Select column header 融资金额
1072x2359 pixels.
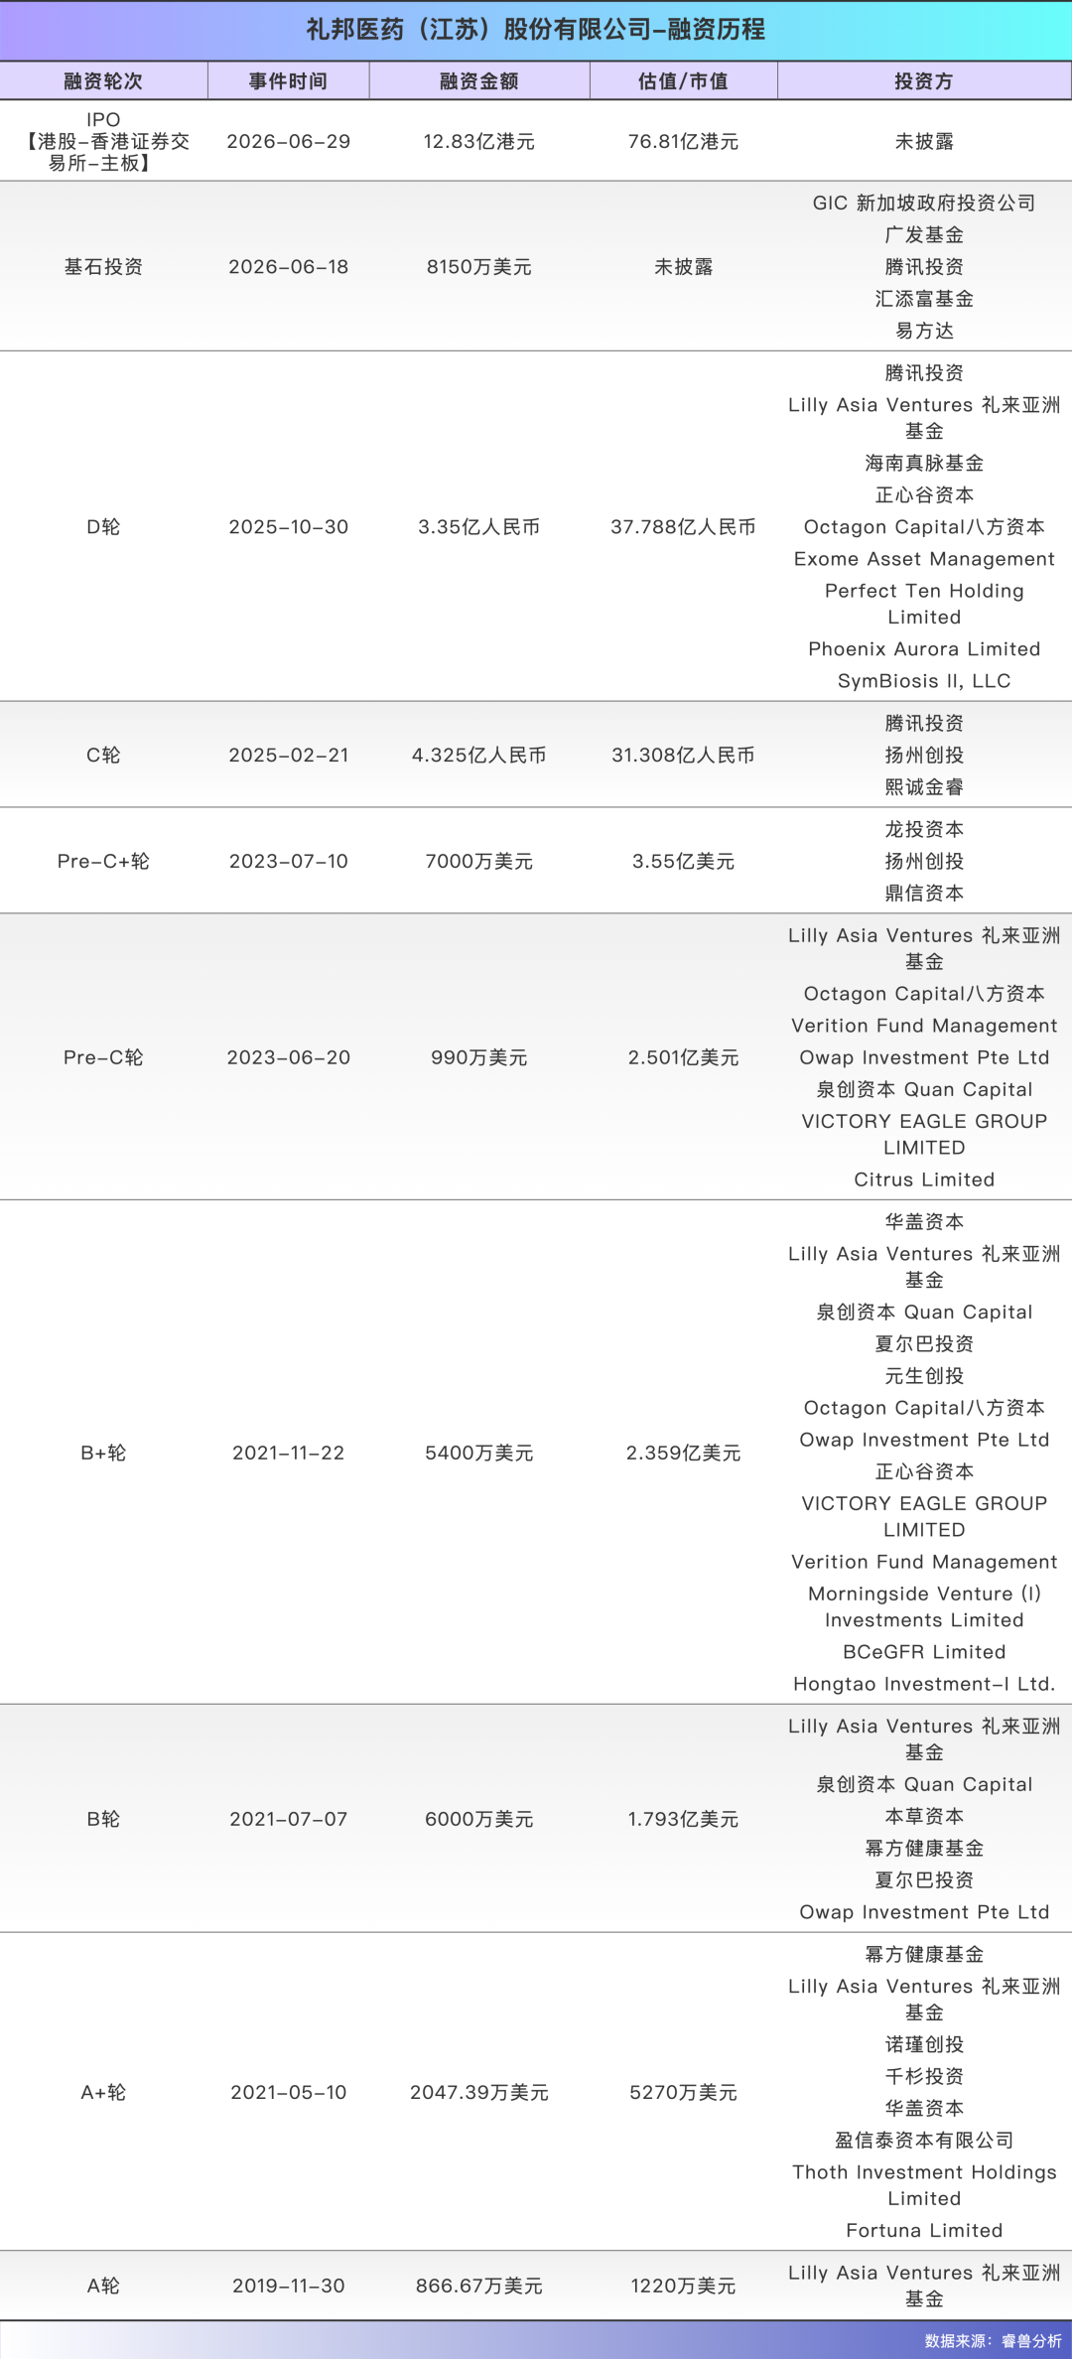[479, 81]
